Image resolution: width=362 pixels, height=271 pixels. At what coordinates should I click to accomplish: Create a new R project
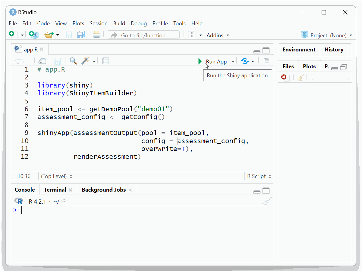point(33,35)
